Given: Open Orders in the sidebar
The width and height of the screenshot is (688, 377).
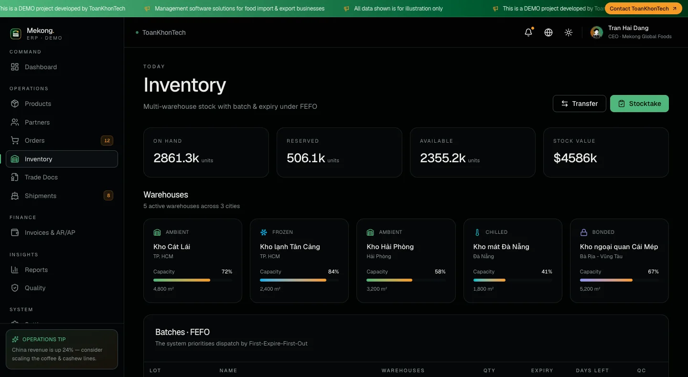Looking at the screenshot, I should point(62,141).
